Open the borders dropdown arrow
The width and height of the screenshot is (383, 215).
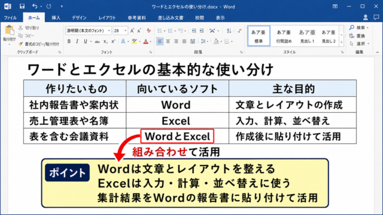pyautogui.click(x=232, y=42)
